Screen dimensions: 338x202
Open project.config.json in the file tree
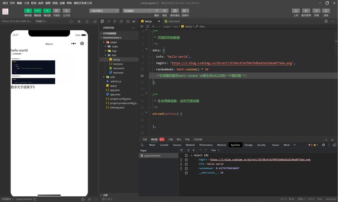pyautogui.click(x=120, y=99)
